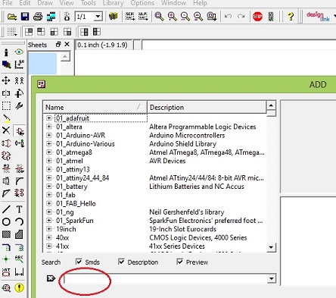Select the 01_ng library row
The image size is (336, 298).
point(65,212)
